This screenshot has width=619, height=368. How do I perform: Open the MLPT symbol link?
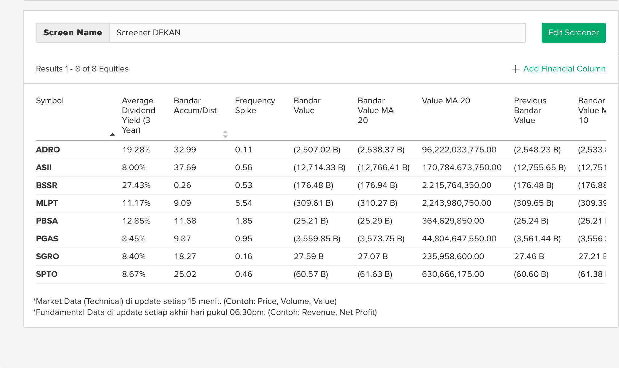pos(47,203)
